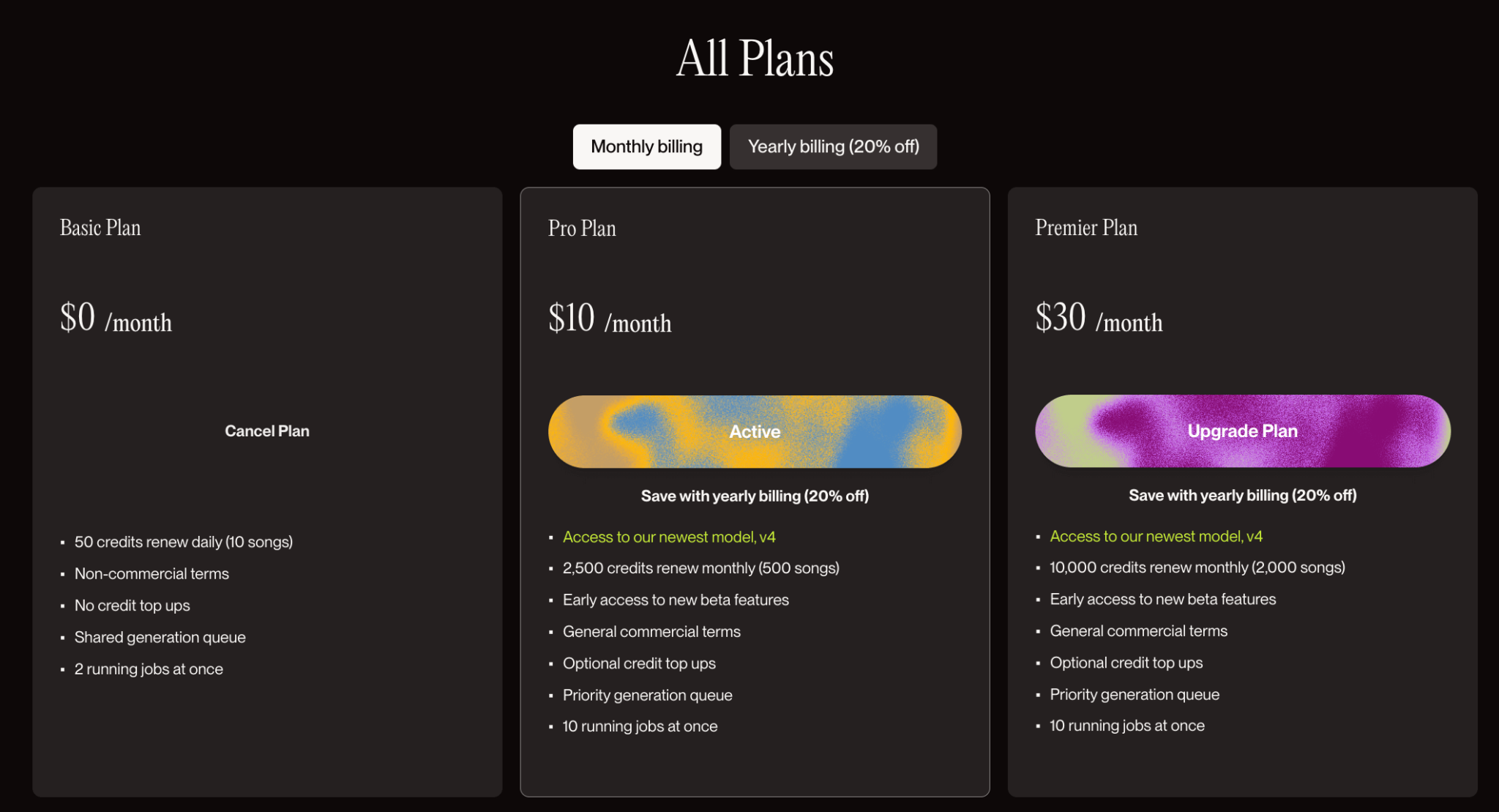Click the Basic Plan title
Image resolution: width=1499 pixels, height=812 pixels.
point(100,228)
